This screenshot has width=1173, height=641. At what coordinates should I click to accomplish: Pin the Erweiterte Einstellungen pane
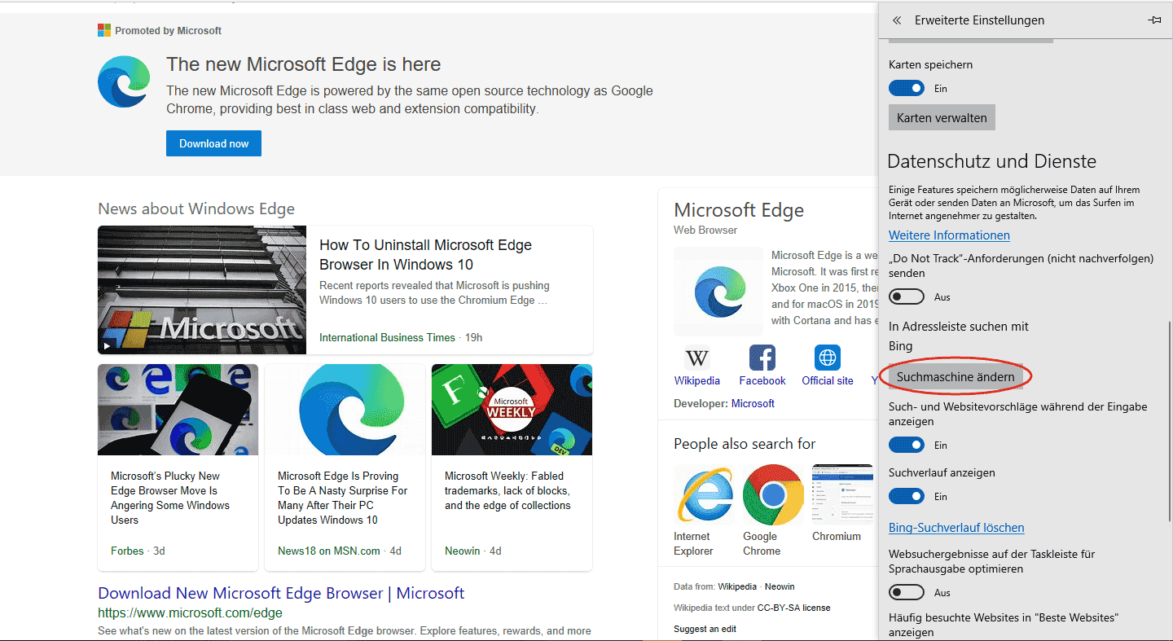pos(1154,20)
